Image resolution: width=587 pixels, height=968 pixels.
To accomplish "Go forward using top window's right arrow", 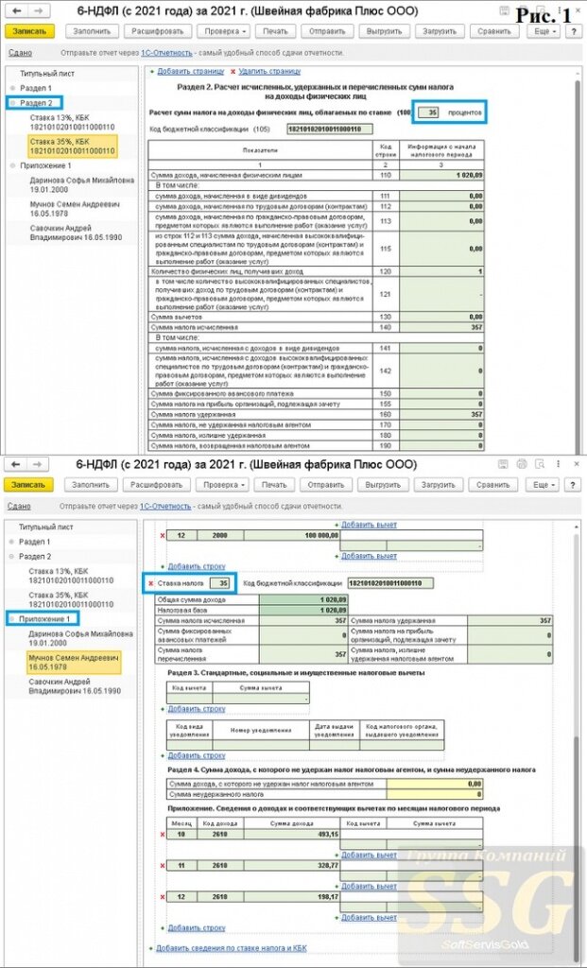I will (38, 11).
